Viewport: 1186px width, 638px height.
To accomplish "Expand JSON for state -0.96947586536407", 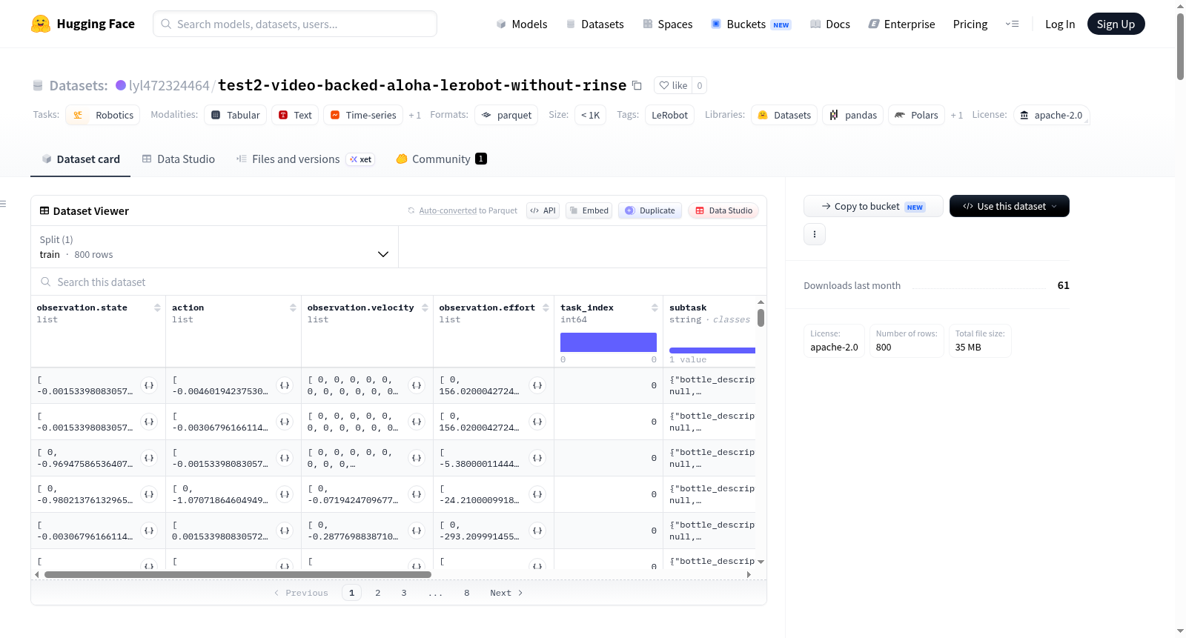I will [149, 458].
